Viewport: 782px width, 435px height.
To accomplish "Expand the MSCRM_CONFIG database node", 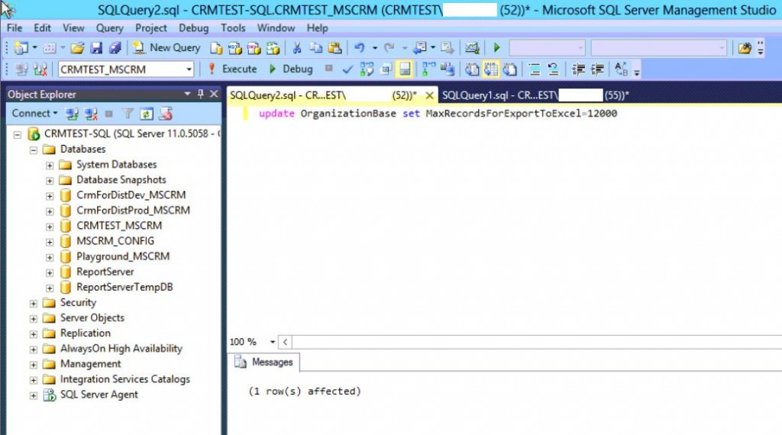I will (x=50, y=242).
